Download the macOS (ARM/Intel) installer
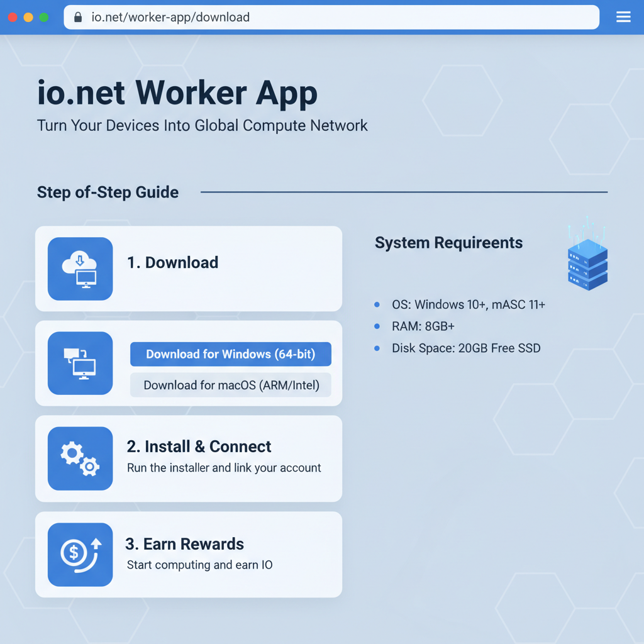 231,385
